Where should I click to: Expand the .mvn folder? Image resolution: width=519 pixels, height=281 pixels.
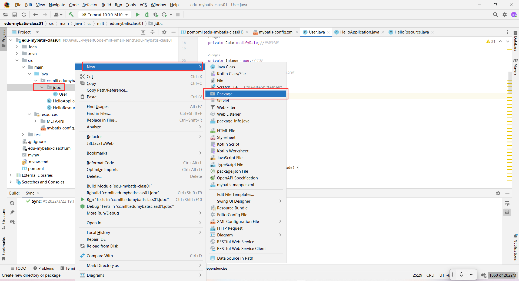pyautogui.click(x=17, y=53)
